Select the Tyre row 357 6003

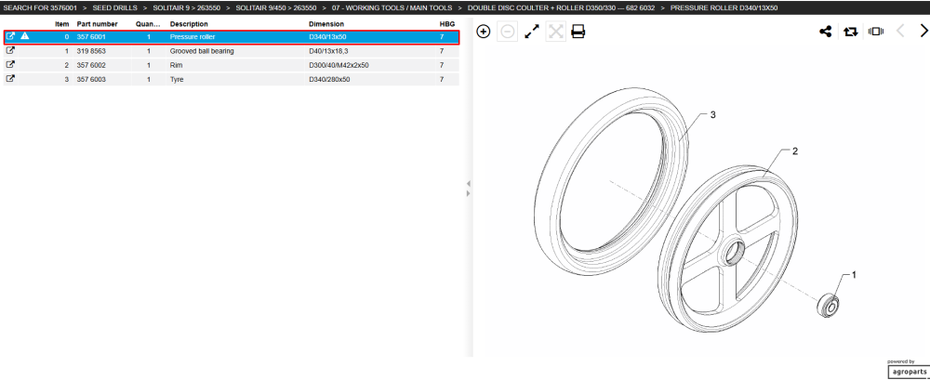tap(231, 79)
